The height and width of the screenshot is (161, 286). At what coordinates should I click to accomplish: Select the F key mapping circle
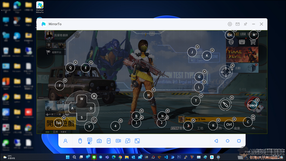click(60, 86)
